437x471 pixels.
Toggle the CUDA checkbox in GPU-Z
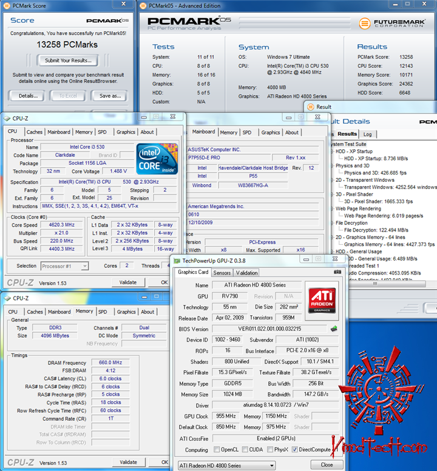(245, 449)
